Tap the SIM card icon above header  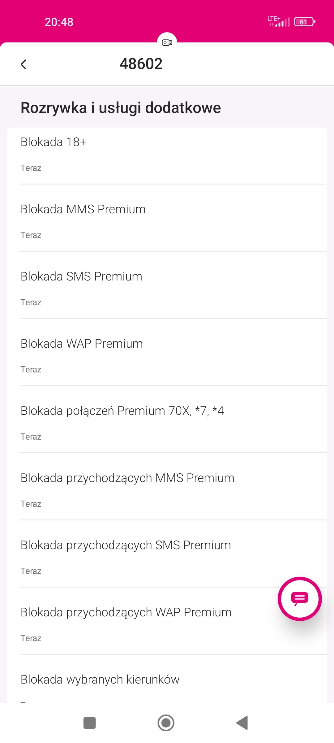[167, 42]
